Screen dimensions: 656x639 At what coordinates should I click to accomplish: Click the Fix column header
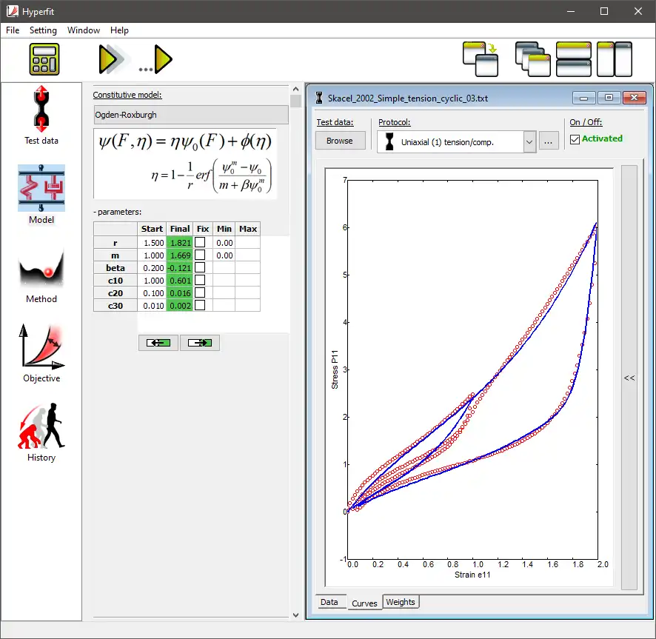tap(203, 229)
